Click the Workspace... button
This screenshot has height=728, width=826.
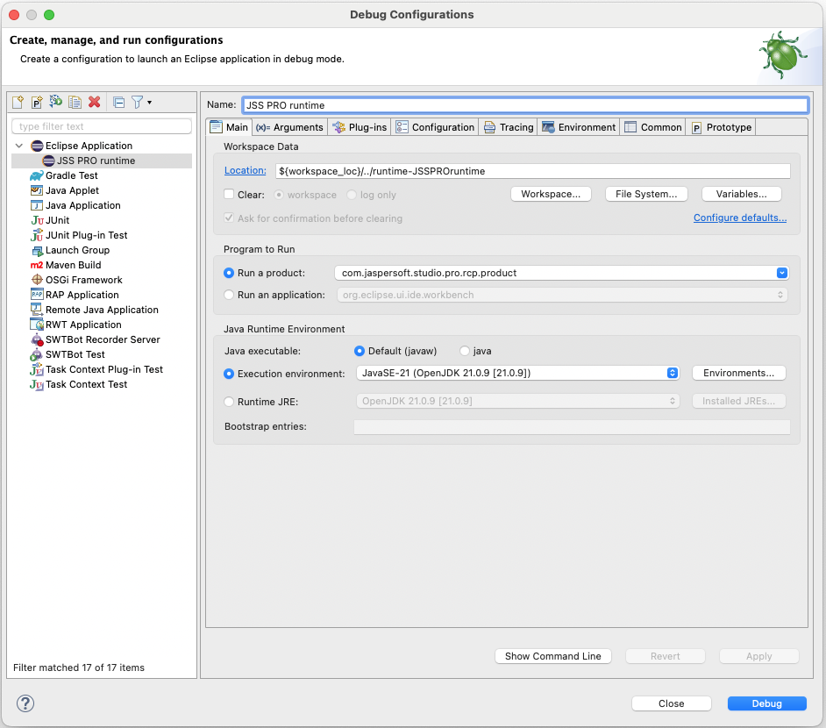(x=551, y=194)
